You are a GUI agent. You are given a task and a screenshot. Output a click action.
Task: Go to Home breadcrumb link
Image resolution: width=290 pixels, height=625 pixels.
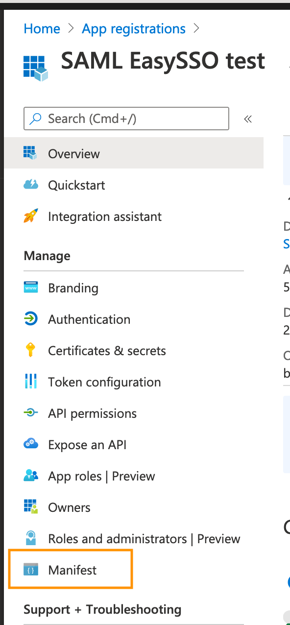coord(42,28)
